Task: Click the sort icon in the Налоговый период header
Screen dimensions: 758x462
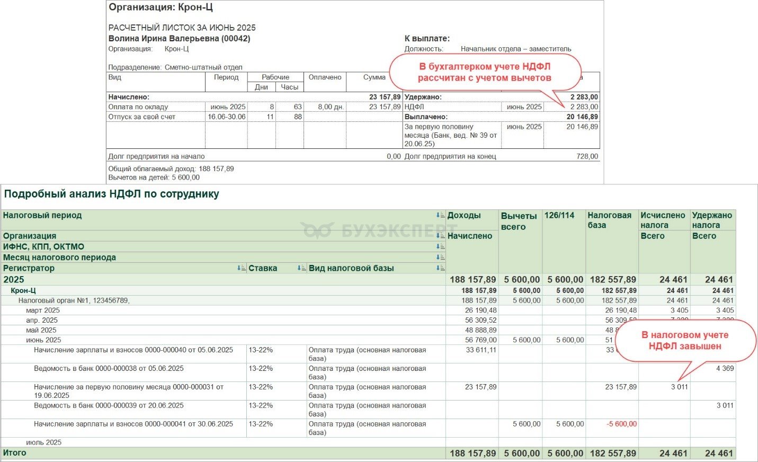Action: click(x=440, y=215)
